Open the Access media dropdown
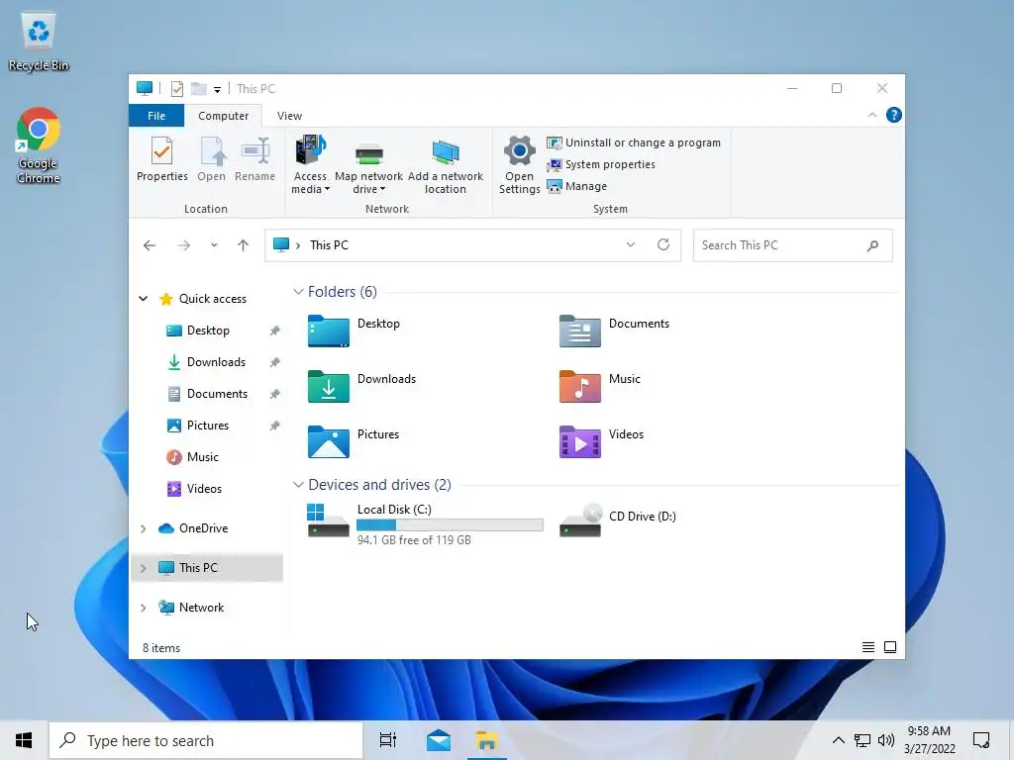This screenshot has width=1014, height=760. click(310, 165)
